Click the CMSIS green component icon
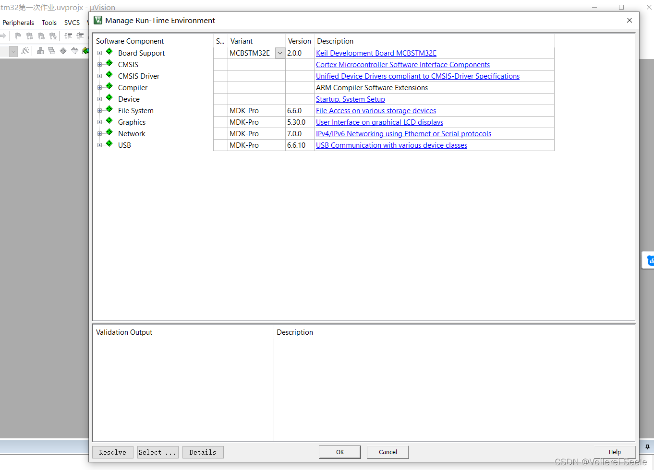The height and width of the screenshot is (470, 654). coord(109,63)
